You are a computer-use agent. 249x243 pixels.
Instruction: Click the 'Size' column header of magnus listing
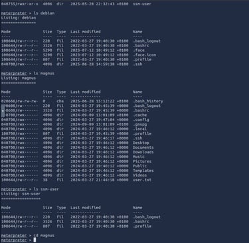point(47,92)
